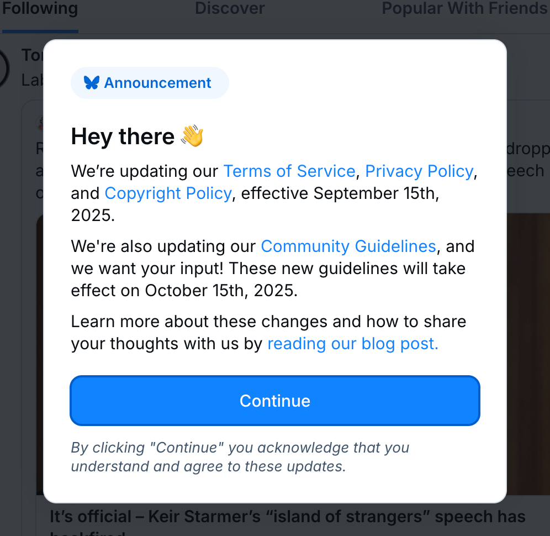Open the Terms of Service link
Screen dimensions: 550x536
coord(289,171)
